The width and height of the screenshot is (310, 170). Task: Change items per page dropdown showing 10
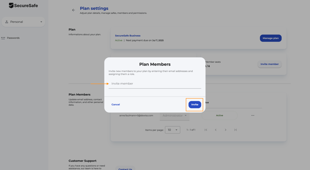coord(173,130)
